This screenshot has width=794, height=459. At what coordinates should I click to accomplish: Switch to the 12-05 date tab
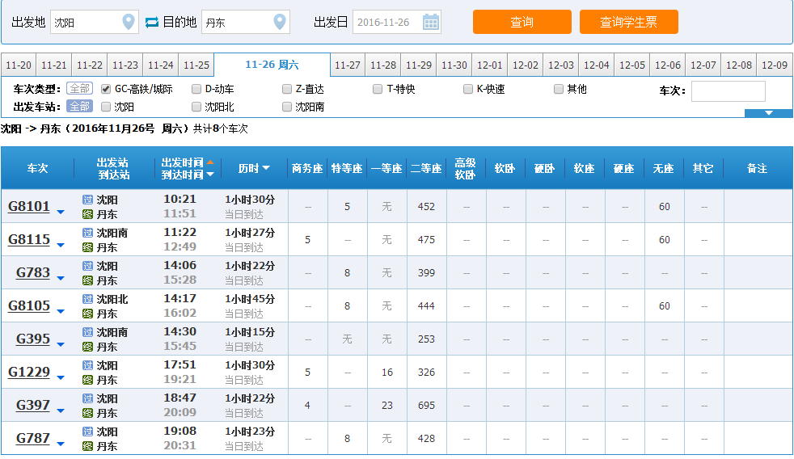coord(632,65)
